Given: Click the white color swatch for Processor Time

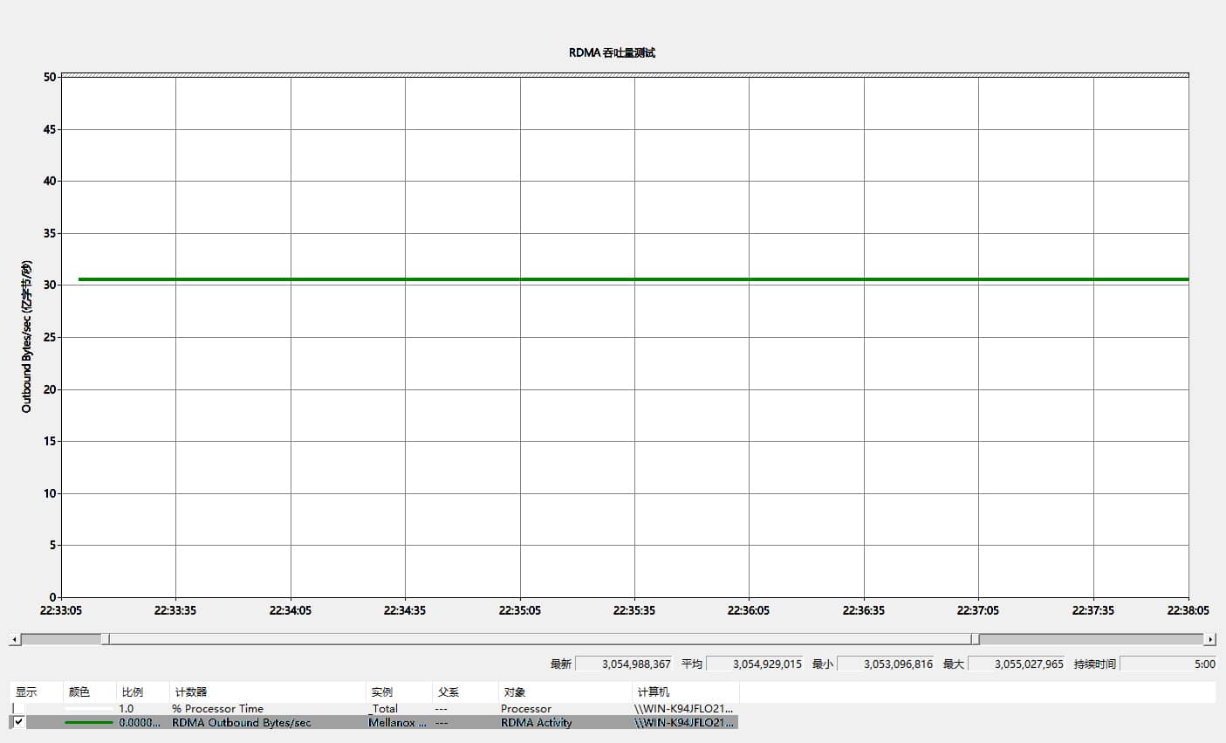Looking at the screenshot, I should pyautogui.click(x=89, y=709).
